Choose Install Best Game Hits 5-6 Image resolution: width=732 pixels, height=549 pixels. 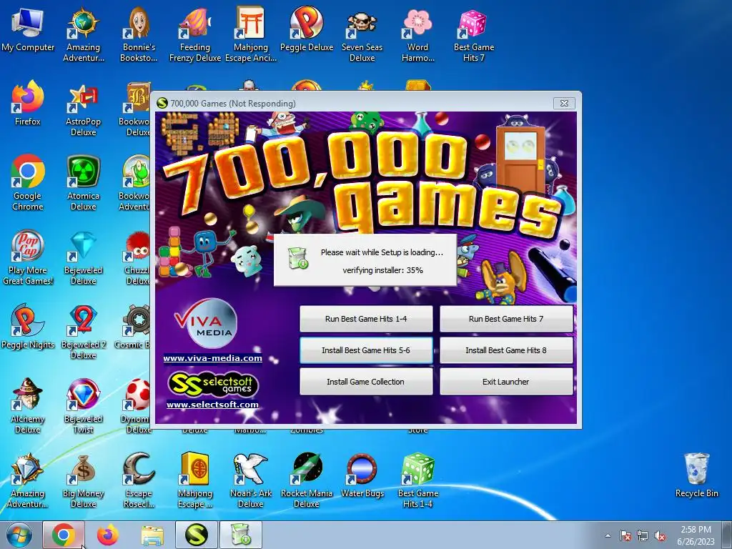point(366,350)
